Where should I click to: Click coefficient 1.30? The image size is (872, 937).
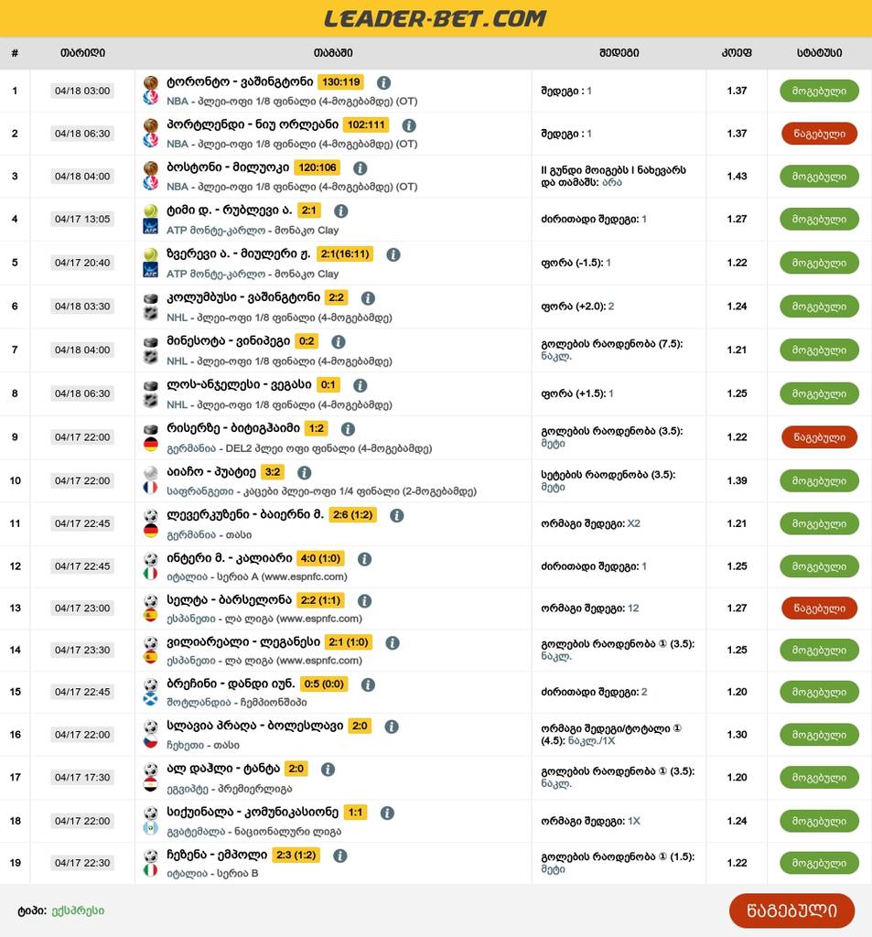coord(737,735)
